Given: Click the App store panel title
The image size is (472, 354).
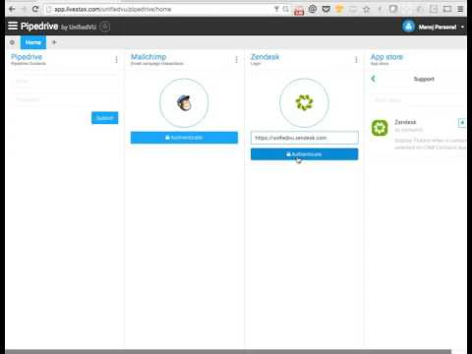Looking at the screenshot, I should pyautogui.click(x=386, y=57).
